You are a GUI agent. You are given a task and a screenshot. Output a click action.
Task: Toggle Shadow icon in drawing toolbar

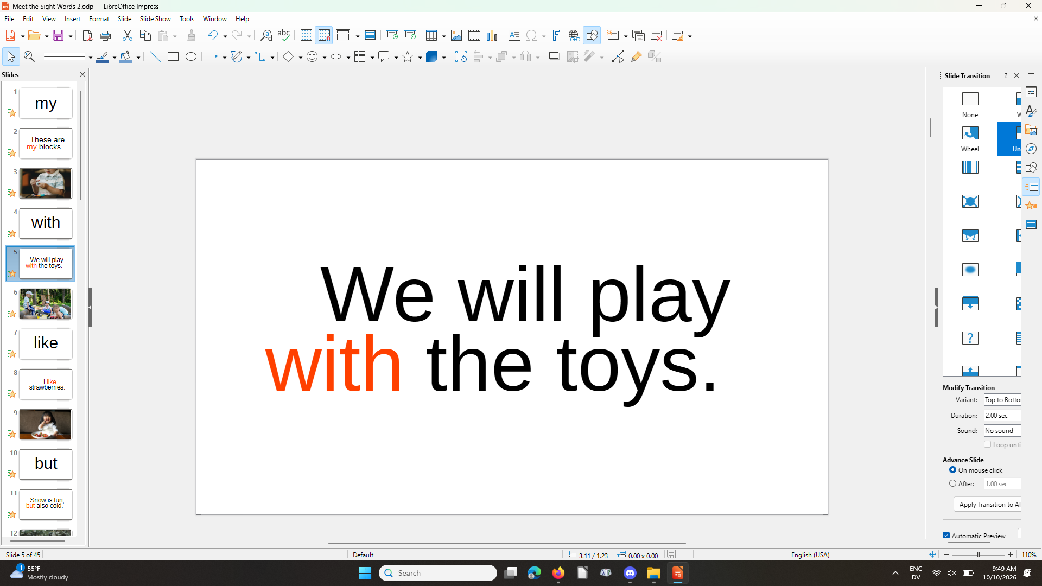[554, 56]
